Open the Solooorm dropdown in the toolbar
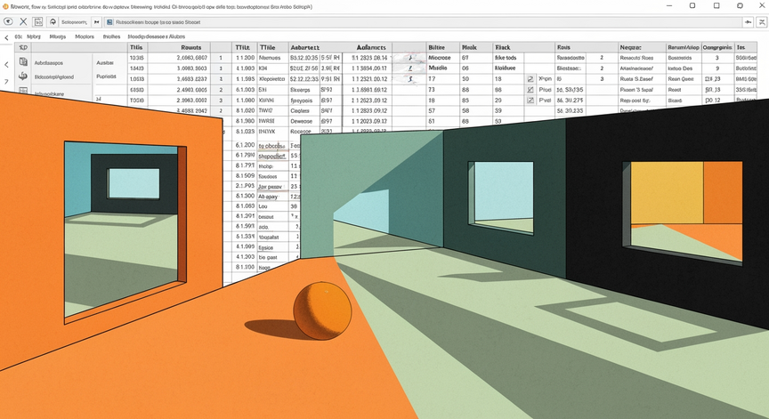 point(74,22)
